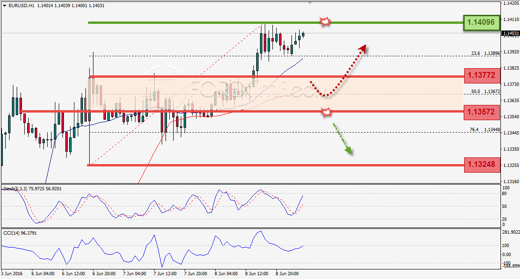Click the 7 Jun 04:00 time label
The image size is (520, 279).
[x=135, y=274]
